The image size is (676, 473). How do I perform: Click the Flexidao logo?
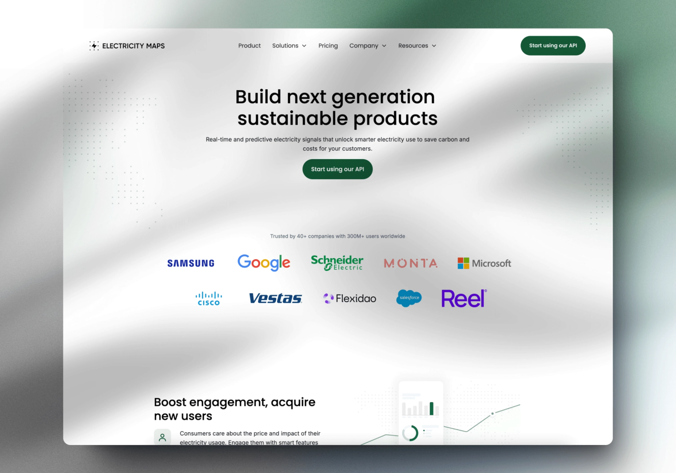[x=350, y=298]
